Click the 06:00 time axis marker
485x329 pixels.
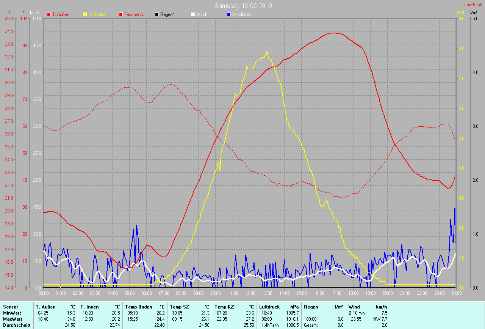click(x=147, y=293)
